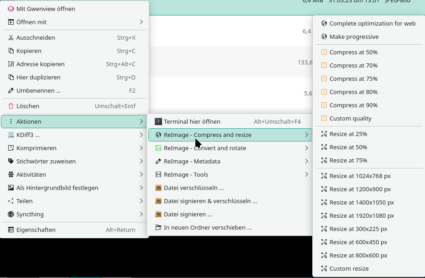Viewport: 425px width, 278px height.
Task: Click the Syncthing icon in the context menu
Action: point(11,214)
